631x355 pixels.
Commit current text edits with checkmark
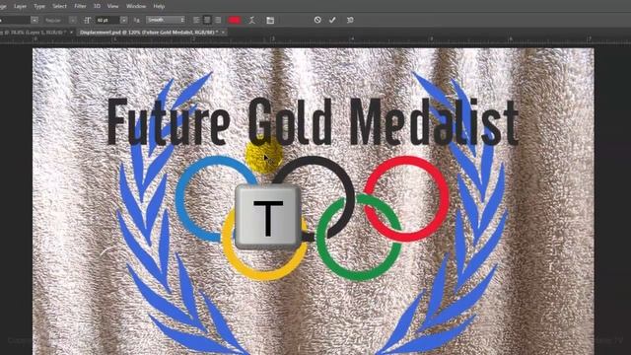click(x=332, y=20)
